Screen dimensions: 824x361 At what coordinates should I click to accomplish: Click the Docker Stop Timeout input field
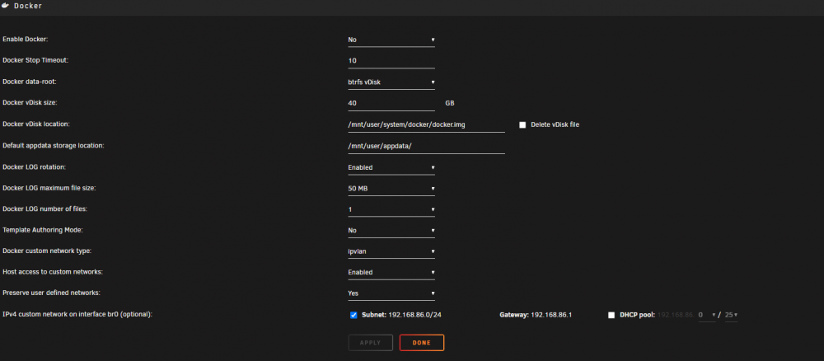(x=391, y=61)
